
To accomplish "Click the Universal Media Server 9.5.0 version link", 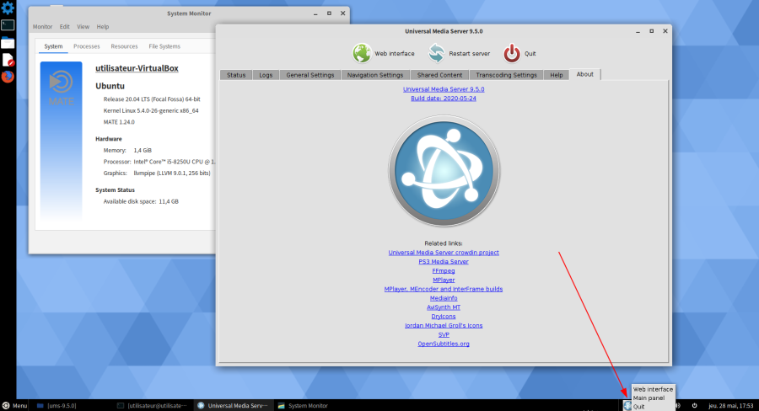I will point(444,88).
